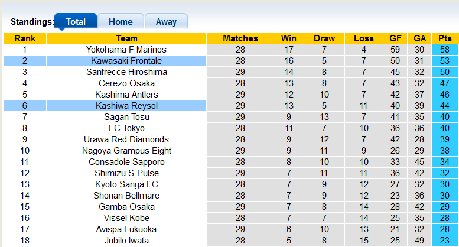Open the Kawasaki Frontale team row
Viewport: 459px width, 247px height.
[x=126, y=61]
